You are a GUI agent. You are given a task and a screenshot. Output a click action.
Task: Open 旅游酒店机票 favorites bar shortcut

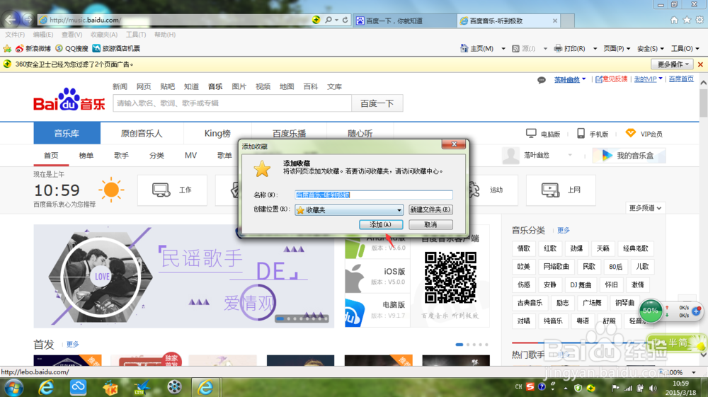(x=116, y=48)
